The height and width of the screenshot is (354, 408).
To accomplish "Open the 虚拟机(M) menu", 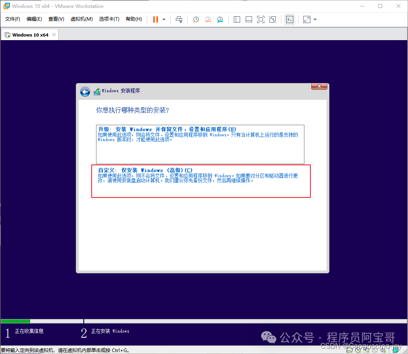I will (x=81, y=19).
